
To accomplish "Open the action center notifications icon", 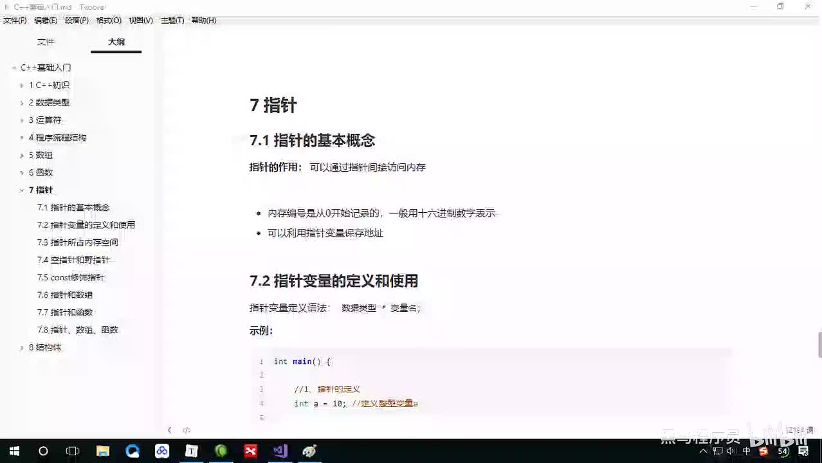I will coord(803,451).
